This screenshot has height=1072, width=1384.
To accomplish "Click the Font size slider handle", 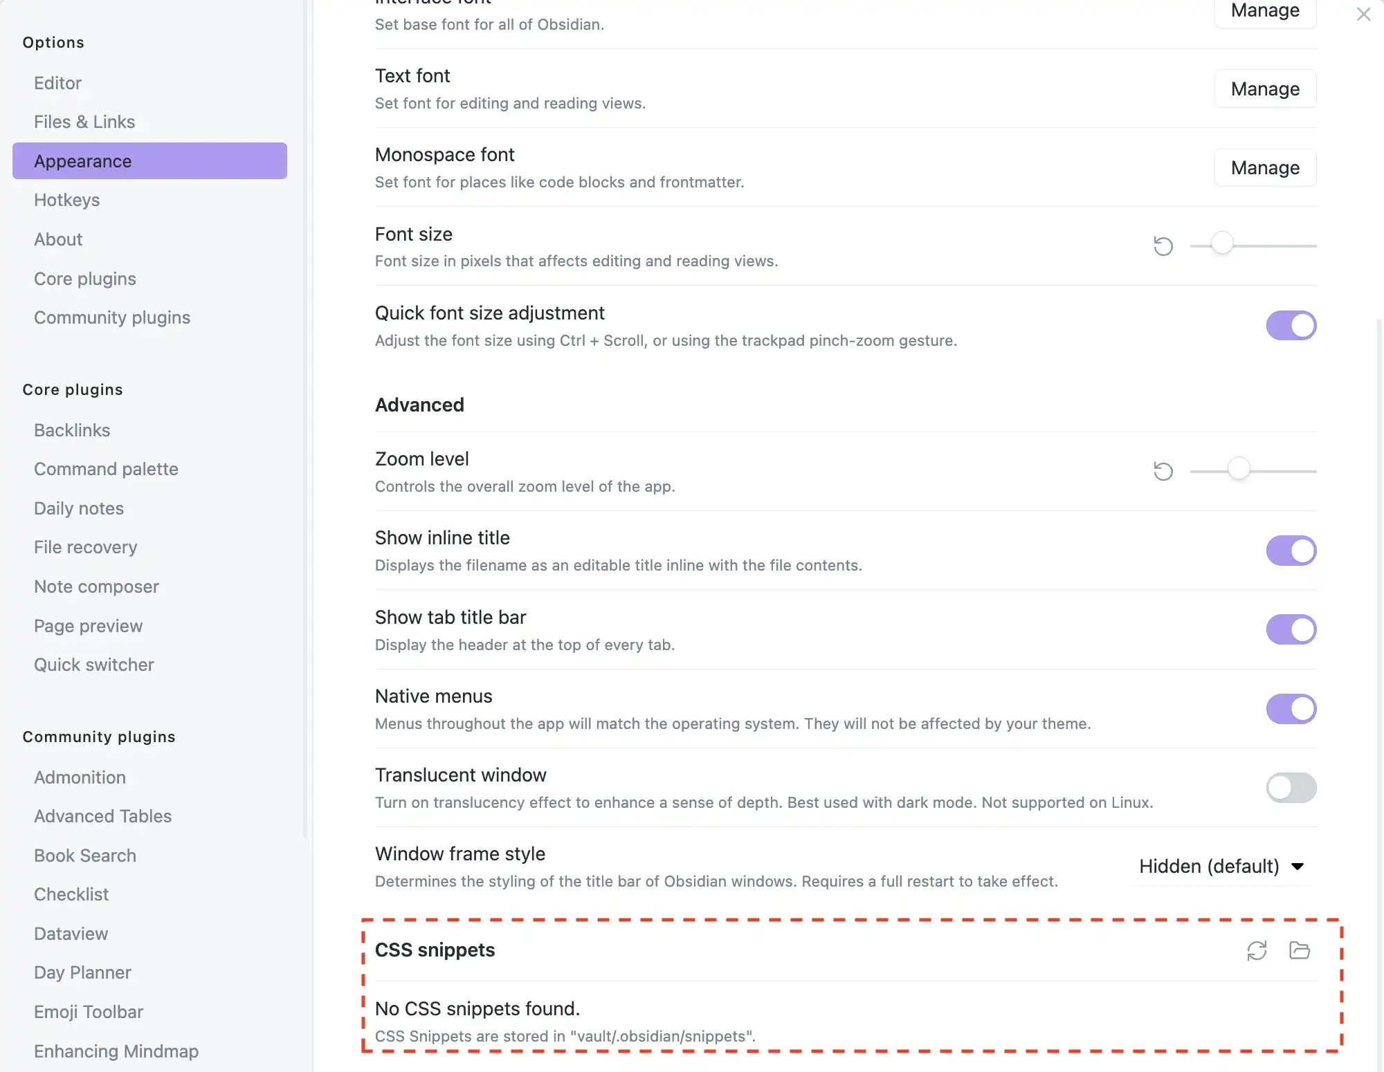I will point(1222,243).
